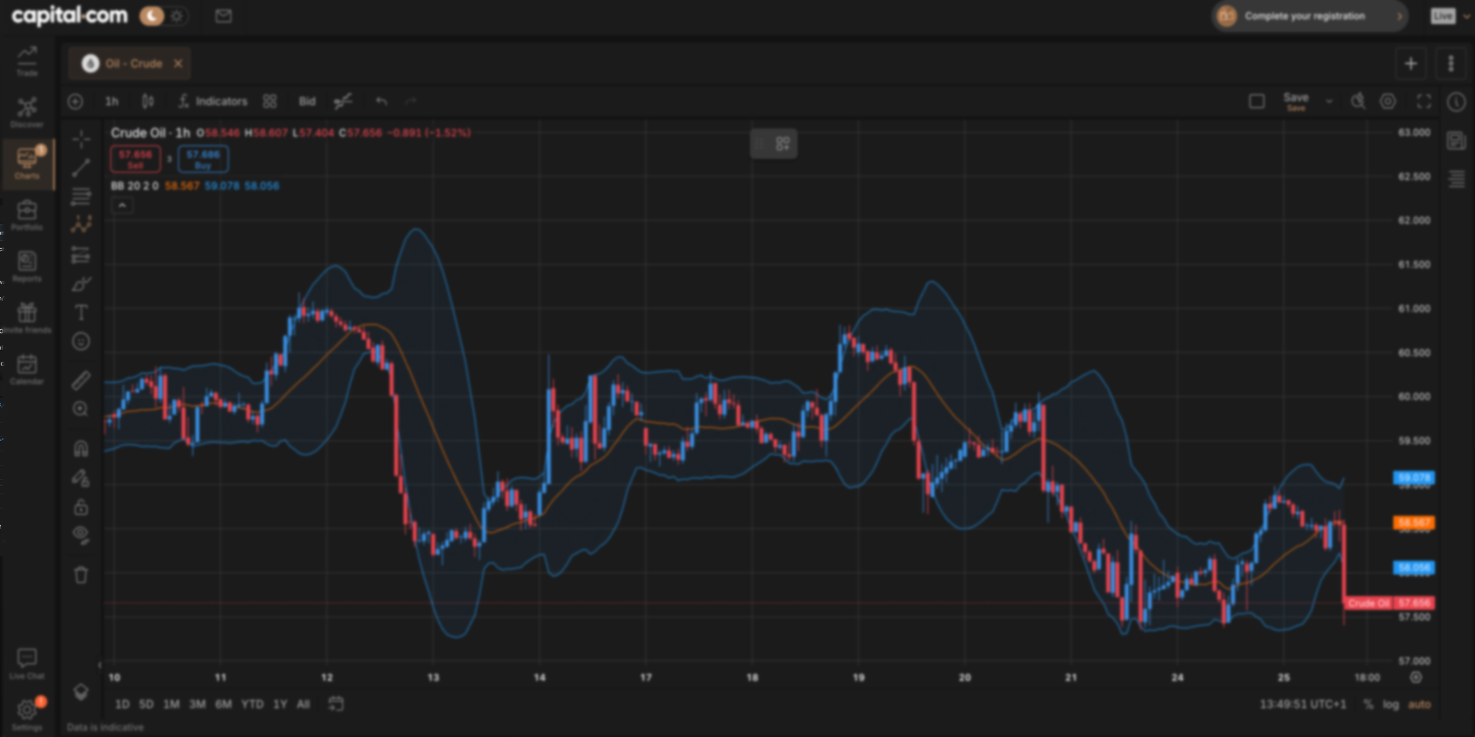The height and width of the screenshot is (737, 1475).
Task: Select the text annotation tool
Action: tap(81, 313)
